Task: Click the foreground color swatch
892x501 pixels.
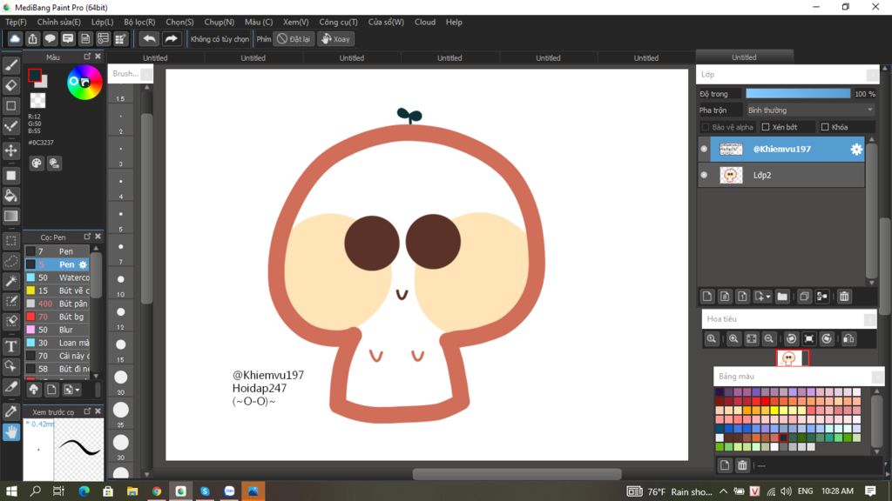Action: pyautogui.click(x=35, y=75)
